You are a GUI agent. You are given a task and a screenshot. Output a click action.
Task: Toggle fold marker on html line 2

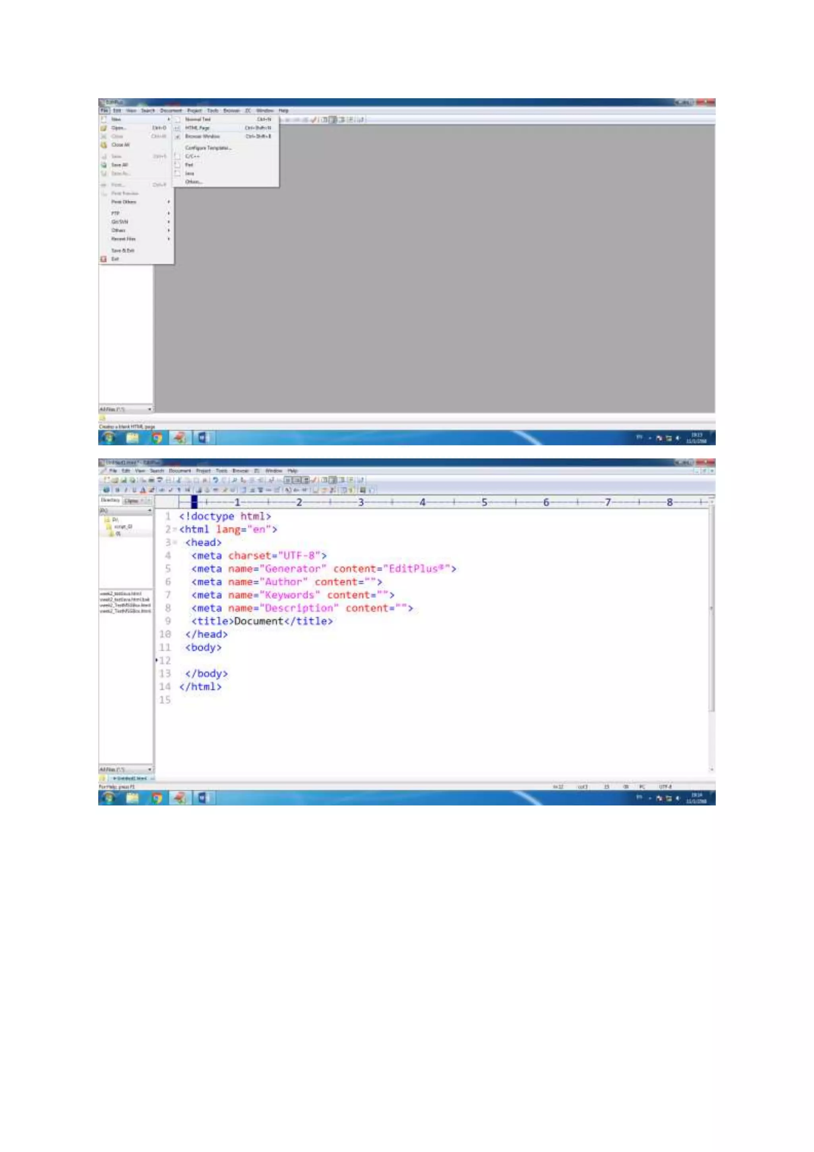pyautogui.click(x=174, y=529)
